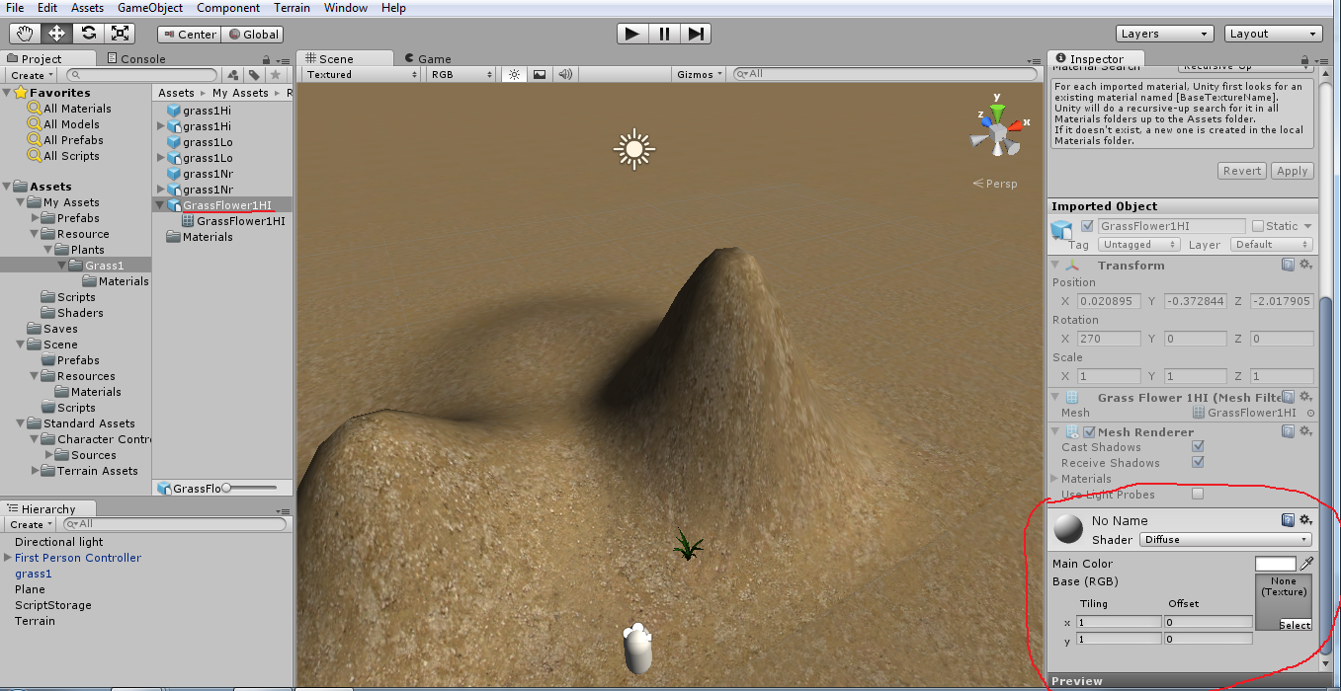Toggle the Cast Shadows checkbox

click(x=1198, y=447)
